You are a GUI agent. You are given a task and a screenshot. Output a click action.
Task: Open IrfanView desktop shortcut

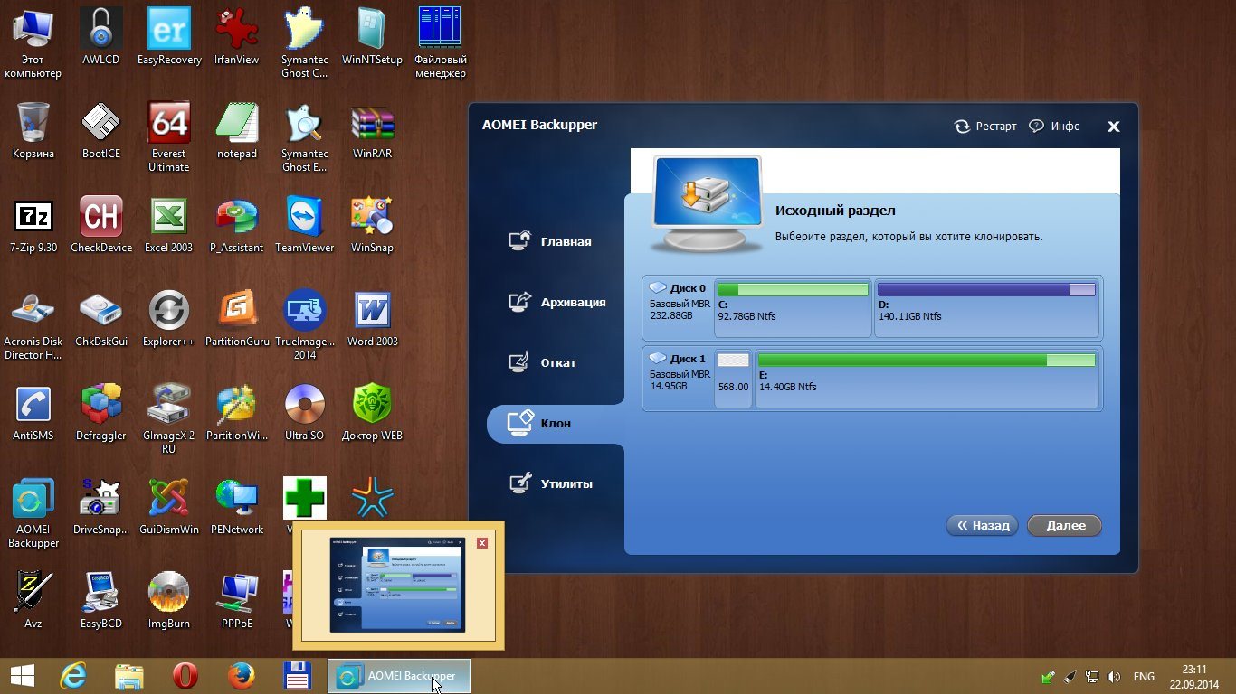point(237,37)
